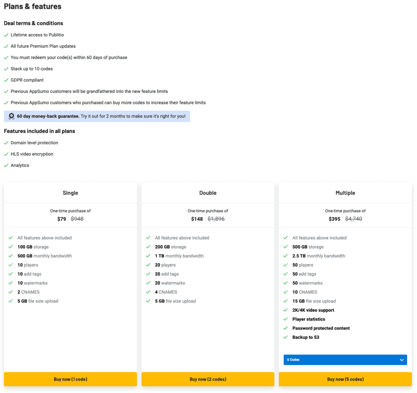Click the $79 price
Screen dimensions: 417x393
pos(62,219)
